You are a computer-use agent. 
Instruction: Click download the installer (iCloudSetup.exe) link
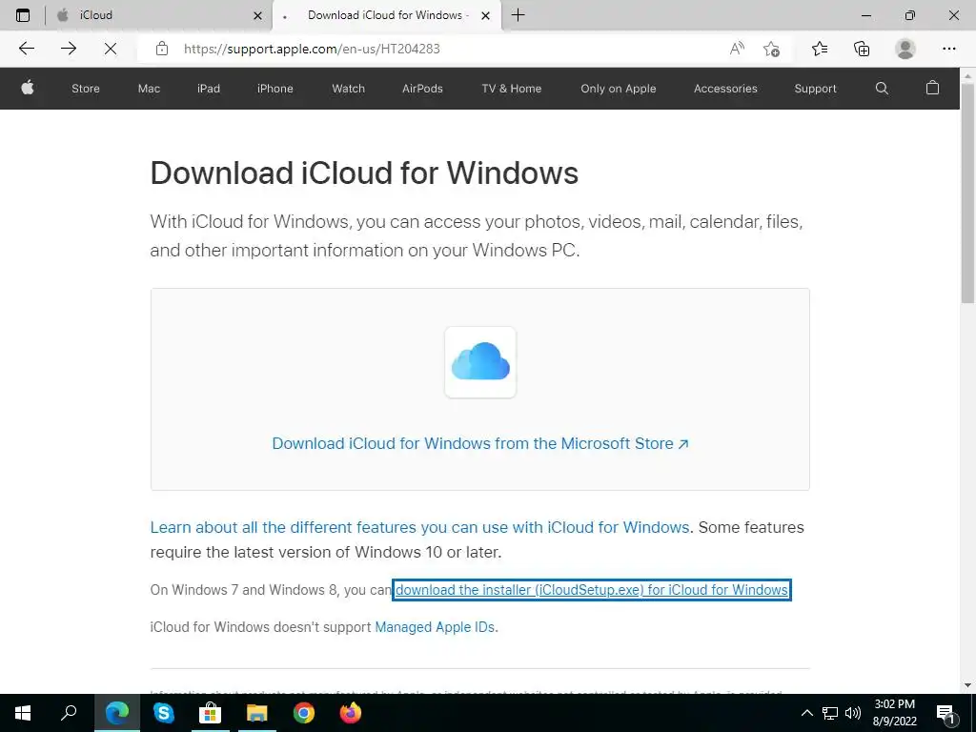(x=591, y=589)
